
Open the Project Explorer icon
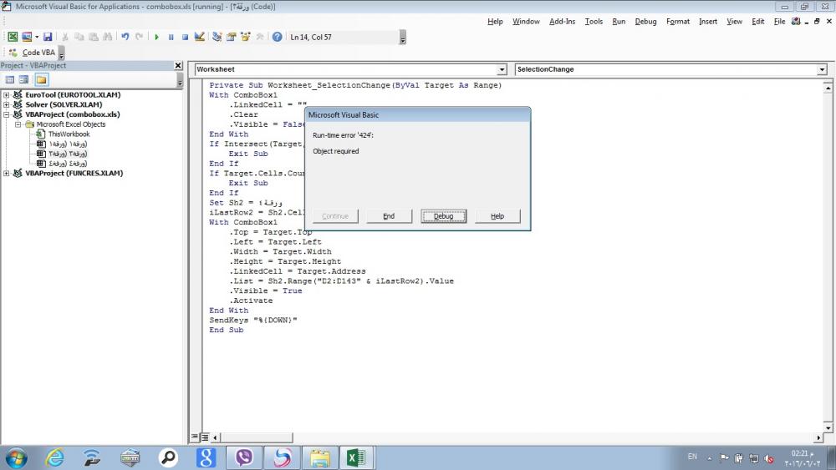tap(217, 37)
